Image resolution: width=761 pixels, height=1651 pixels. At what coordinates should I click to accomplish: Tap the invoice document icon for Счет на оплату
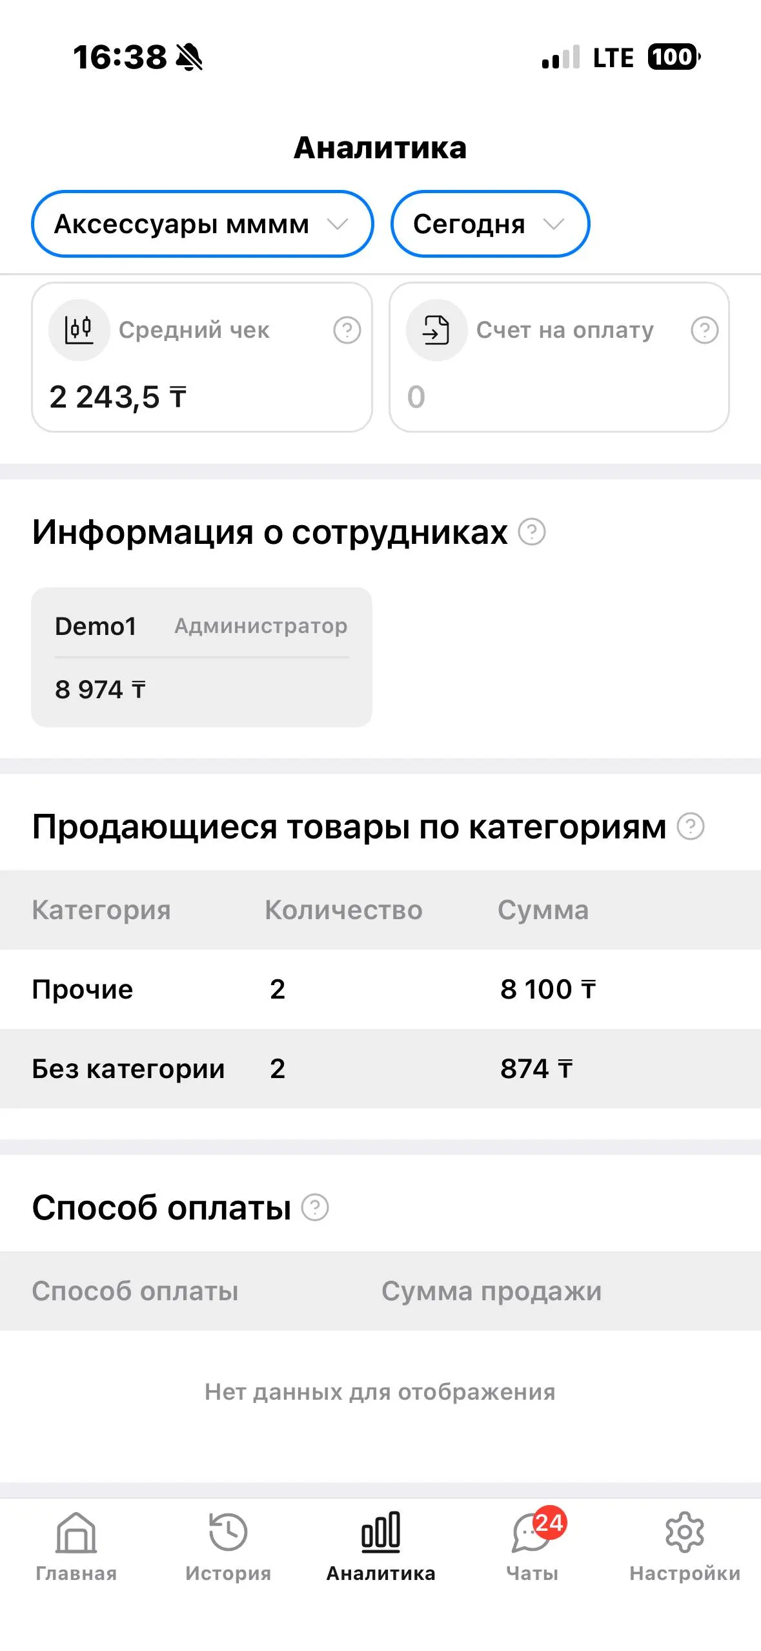coord(436,330)
